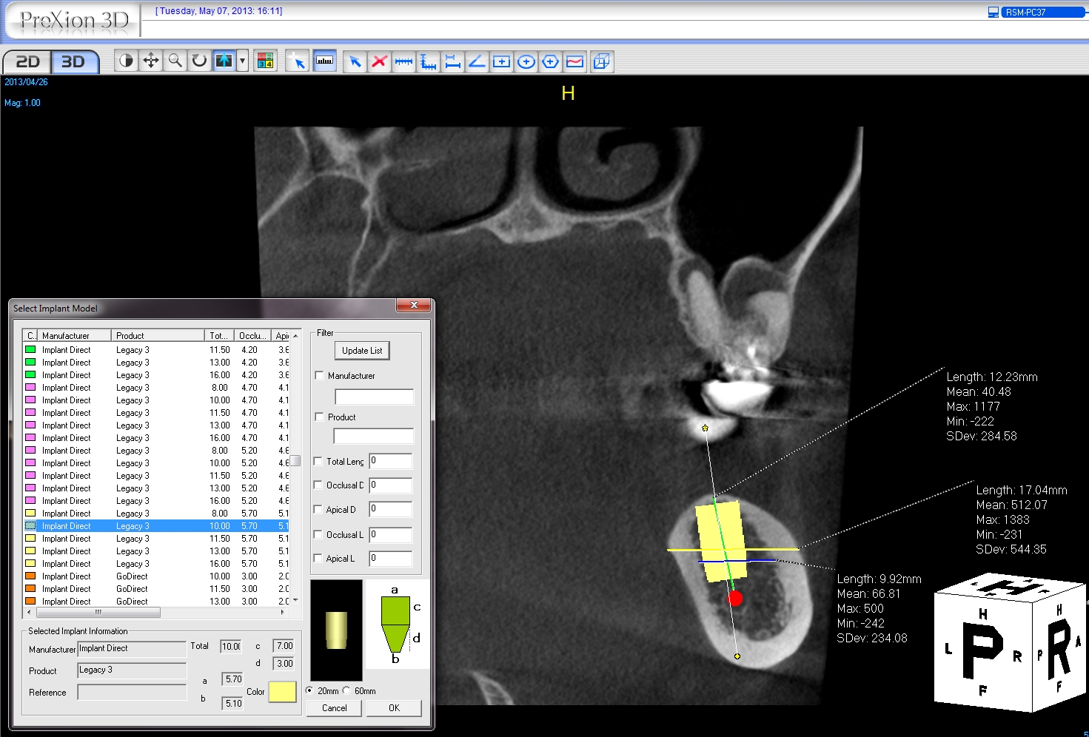Select the 60mm radio button
The width and height of the screenshot is (1089, 737).
click(x=346, y=690)
